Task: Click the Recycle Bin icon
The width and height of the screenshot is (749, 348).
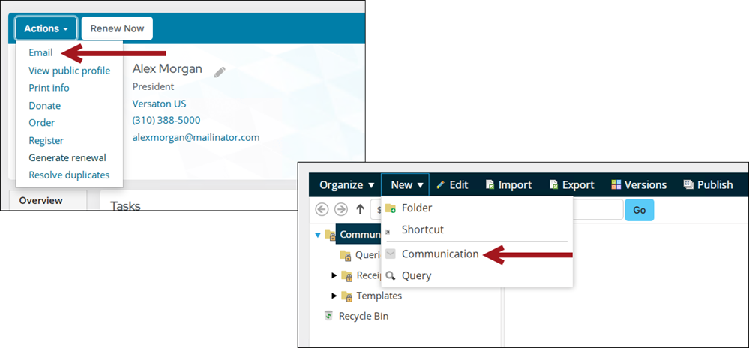Action: click(x=328, y=316)
